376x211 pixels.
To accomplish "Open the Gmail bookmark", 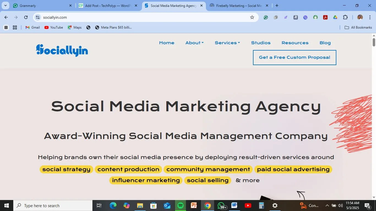I will click(x=32, y=27).
